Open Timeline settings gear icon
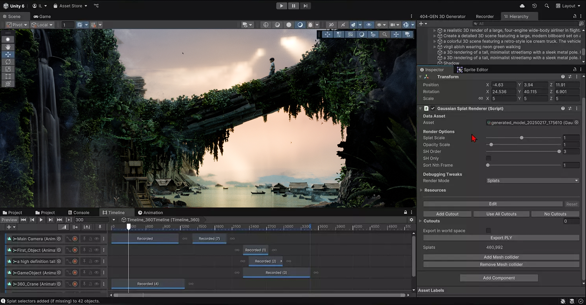586x305 pixels. tap(411, 220)
